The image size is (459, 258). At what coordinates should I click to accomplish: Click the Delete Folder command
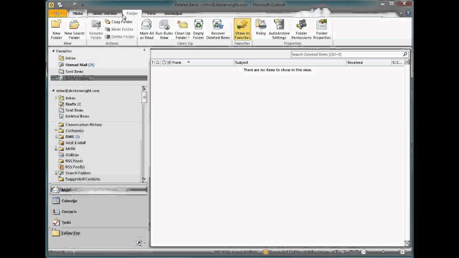tap(119, 37)
